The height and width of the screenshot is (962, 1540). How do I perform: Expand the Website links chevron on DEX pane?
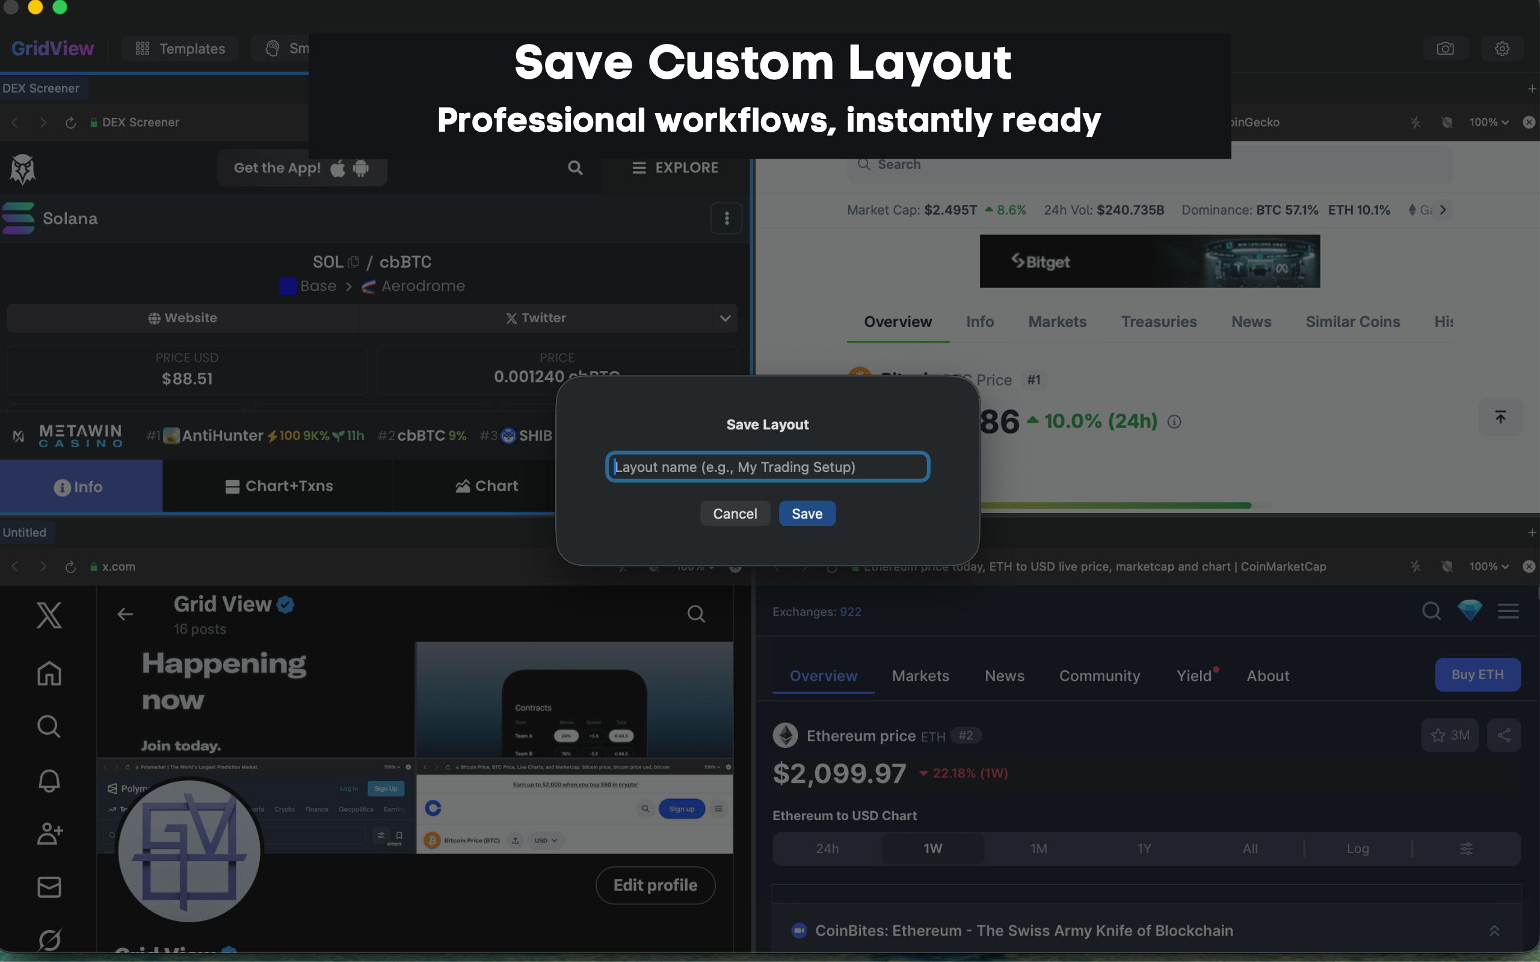(x=725, y=317)
